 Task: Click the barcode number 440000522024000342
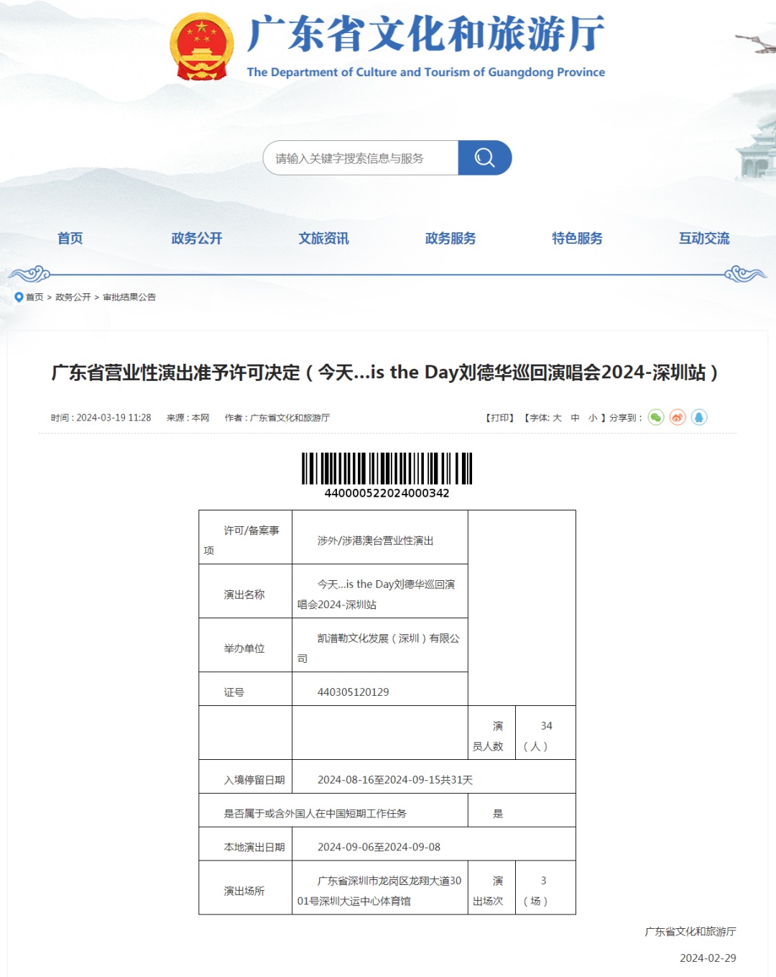(387, 493)
